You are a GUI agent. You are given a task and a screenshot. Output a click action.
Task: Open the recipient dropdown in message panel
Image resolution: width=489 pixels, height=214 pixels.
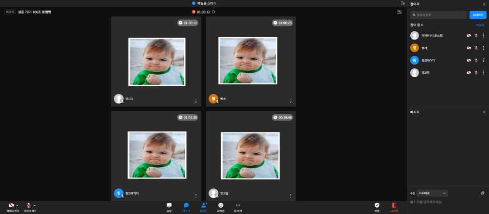pyautogui.click(x=432, y=193)
